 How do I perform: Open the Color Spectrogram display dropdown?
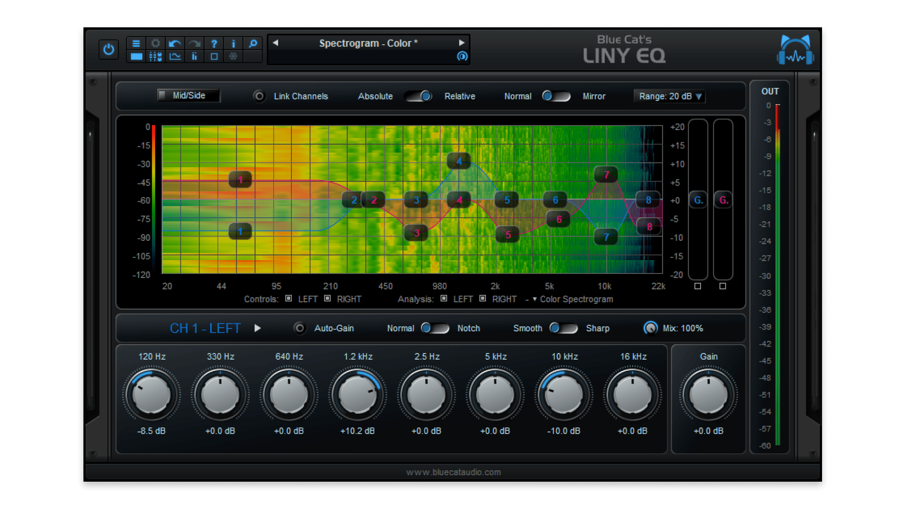[573, 299]
